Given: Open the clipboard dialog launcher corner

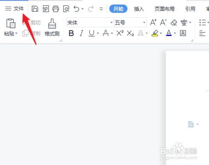Looking at the screenshot, I should (x=61, y=41).
